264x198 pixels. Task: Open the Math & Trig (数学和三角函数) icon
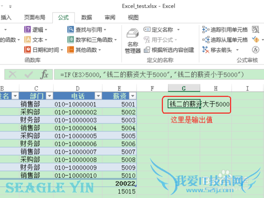71,40
